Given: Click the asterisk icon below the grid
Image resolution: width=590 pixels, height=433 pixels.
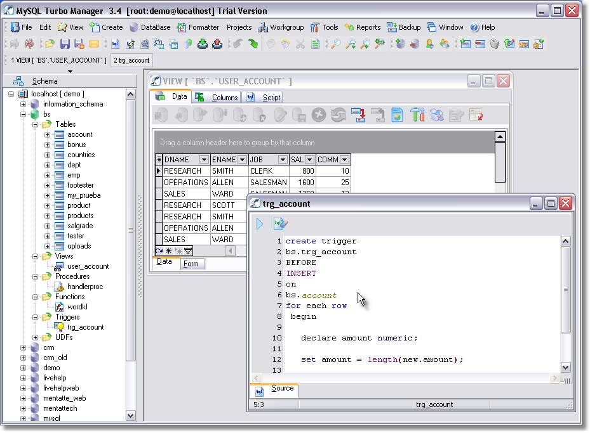Looking at the screenshot, I should [x=168, y=250].
